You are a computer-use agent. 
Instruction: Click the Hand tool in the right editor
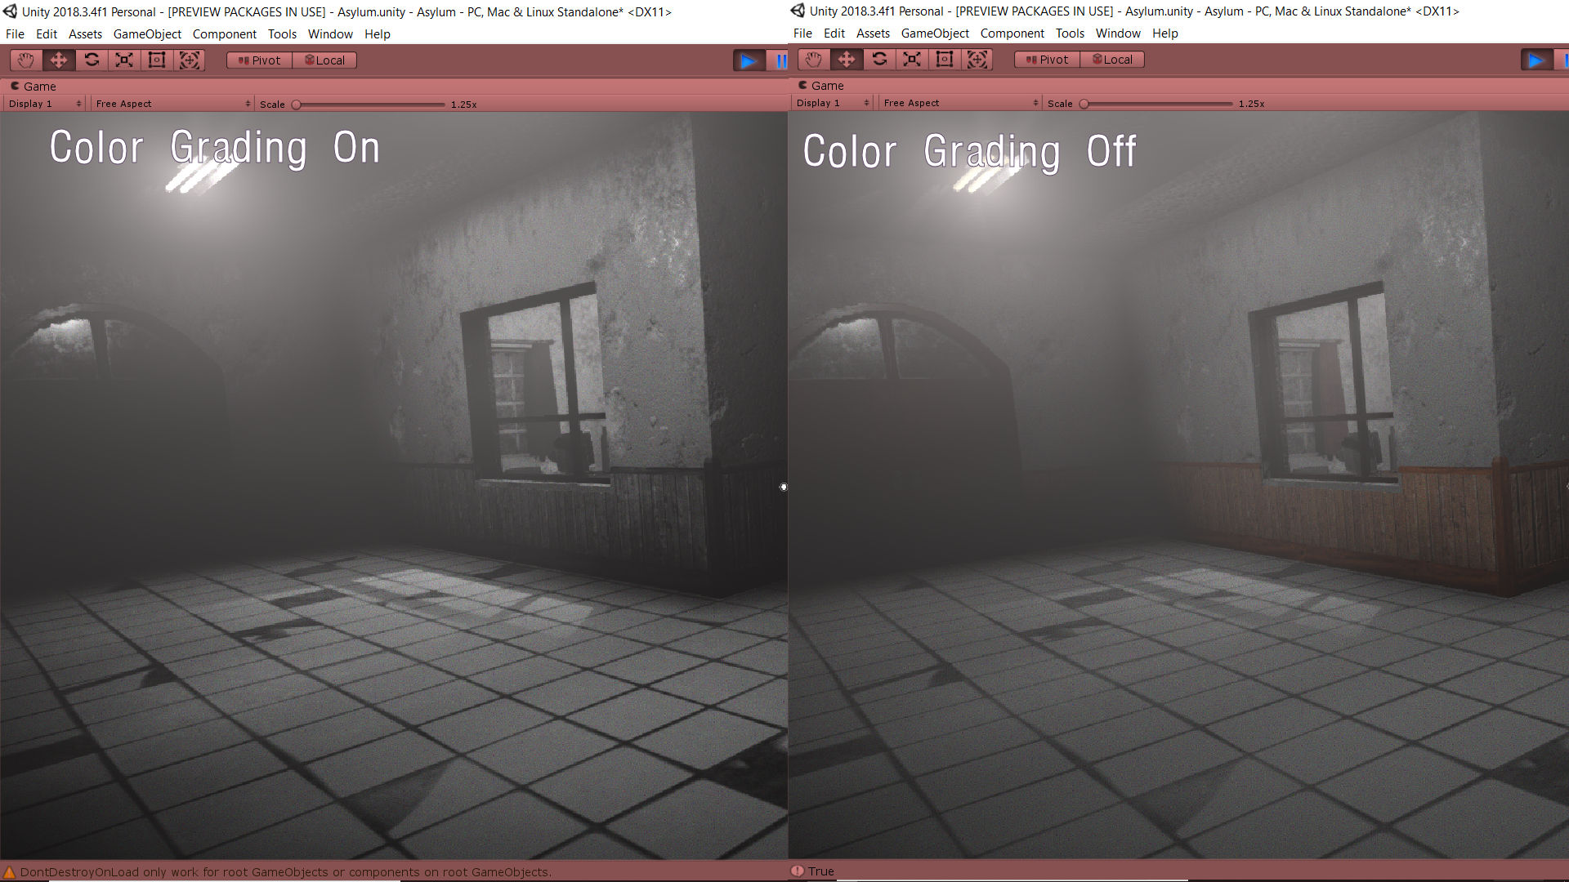click(813, 59)
